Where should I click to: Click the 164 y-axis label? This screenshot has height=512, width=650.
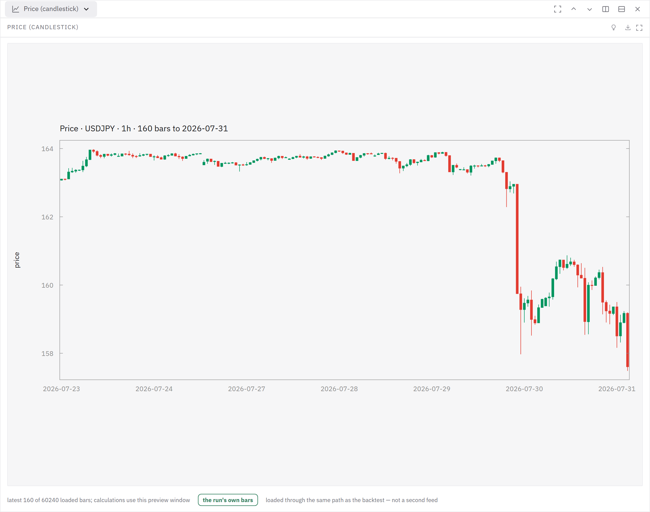tap(47, 149)
